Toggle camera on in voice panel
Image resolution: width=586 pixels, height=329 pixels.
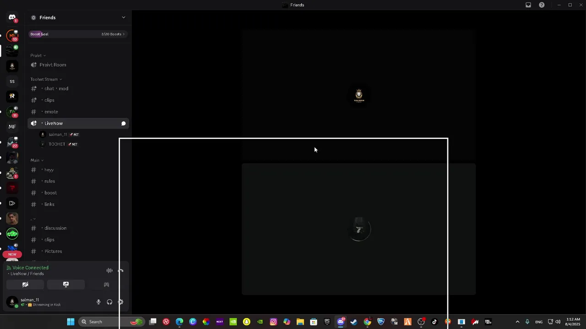tap(25, 284)
